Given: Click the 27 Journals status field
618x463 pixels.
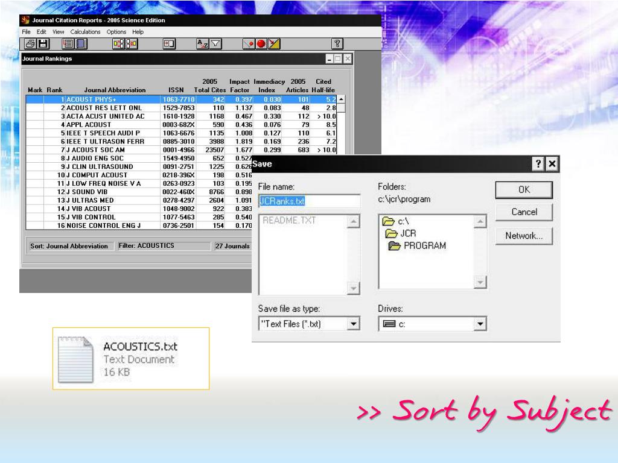Looking at the screenshot, I should tap(232, 246).
